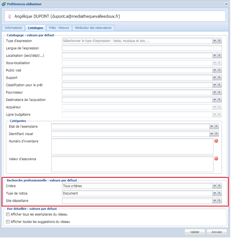Image resolution: width=232 pixels, height=239 pixels.
Task: Clear the Support field value
Action: tap(219, 77)
